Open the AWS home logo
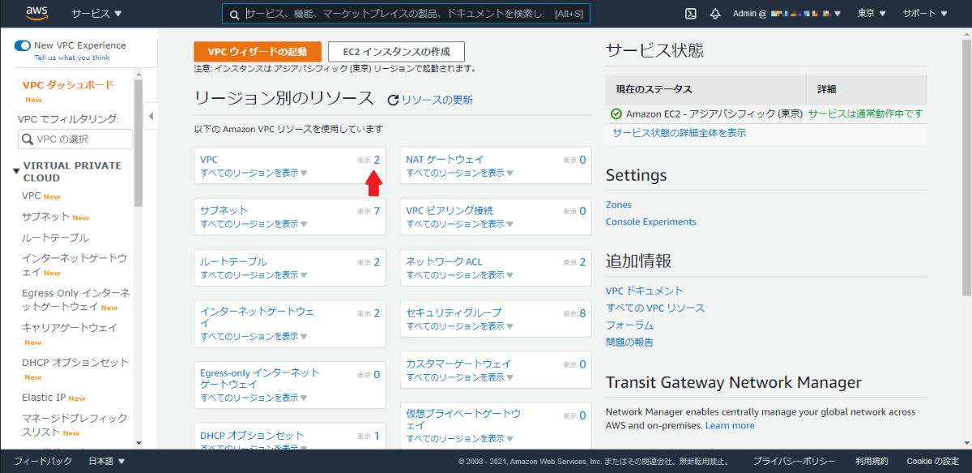Viewport: 972px width, 473px height. [x=38, y=13]
